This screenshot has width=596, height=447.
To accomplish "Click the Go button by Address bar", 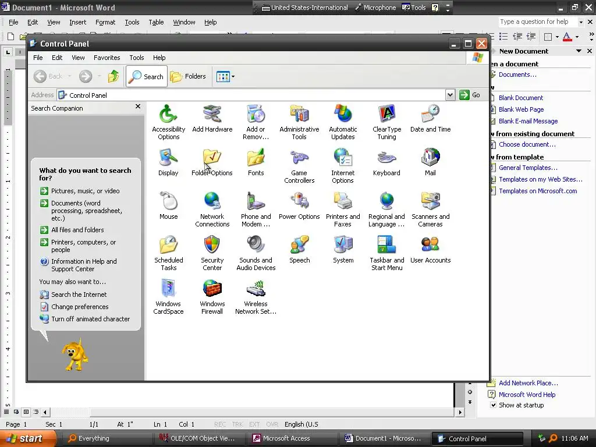I will 470,95.
